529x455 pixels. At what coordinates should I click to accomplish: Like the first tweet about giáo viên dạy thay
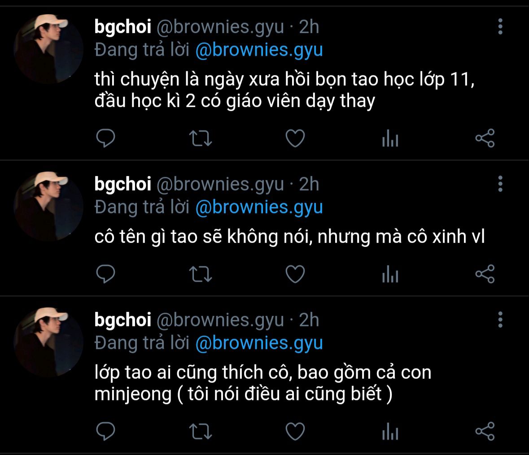click(295, 138)
